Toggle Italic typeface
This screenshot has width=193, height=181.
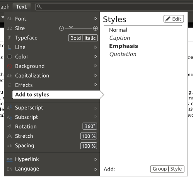pyautogui.click(x=90, y=38)
